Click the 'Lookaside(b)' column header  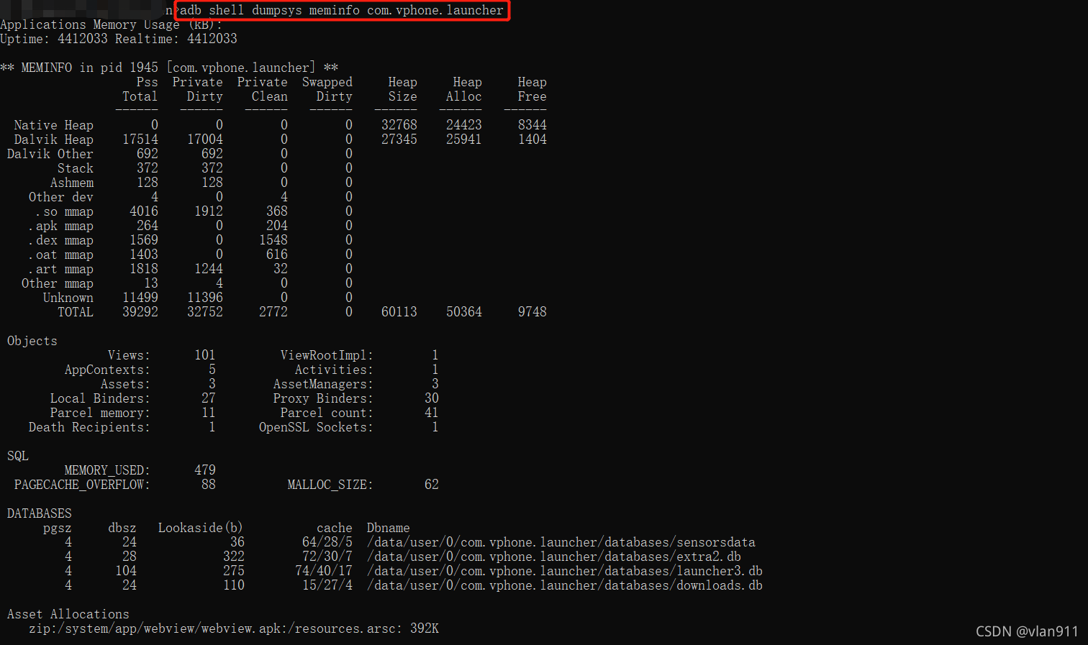(201, 528)
